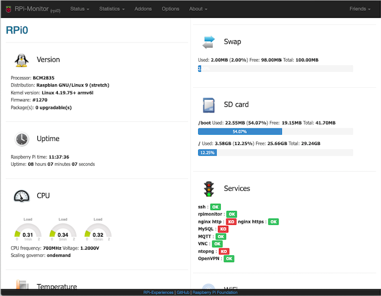Click the Raspberry Pi logo in the navbar
This screenshot has width=381, height=296.
(8, 9)
